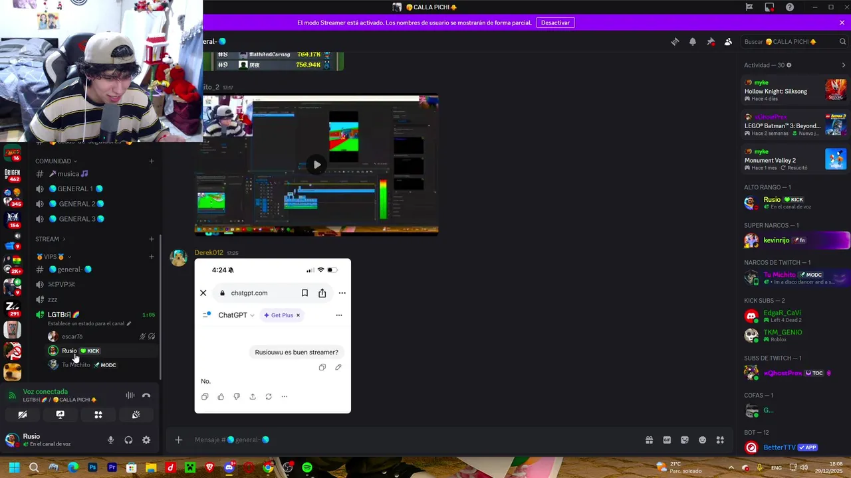Viewport: 851px width, 478px height.
Task: Collapse the VIPS category
Action: pyautogui.click(x=54, y=257)
